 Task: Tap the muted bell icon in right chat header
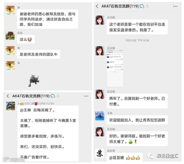click(x=147, y=6)
